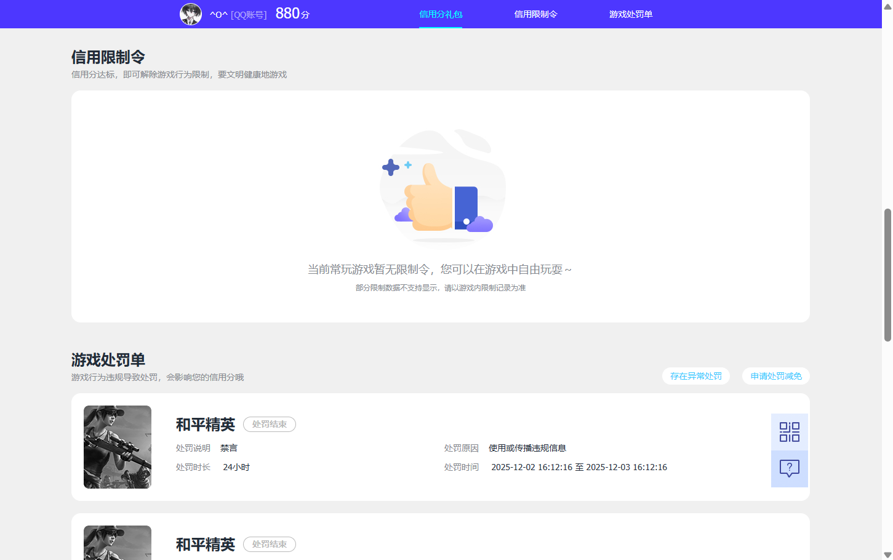The width and height of the screenshot is (893, 560).
Task: Click the 申请处罚减免 button
Action: click(776, 376)
